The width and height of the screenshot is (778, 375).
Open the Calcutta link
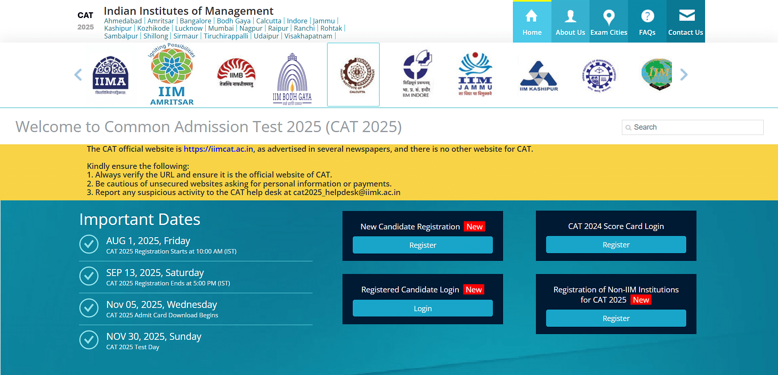click(269, 21)
